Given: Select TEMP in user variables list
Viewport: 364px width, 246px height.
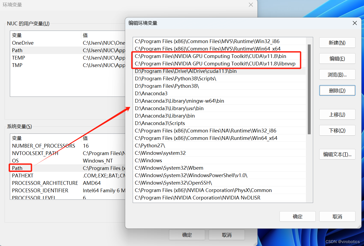Looking at the screenshot, I should tap(68, 58).
